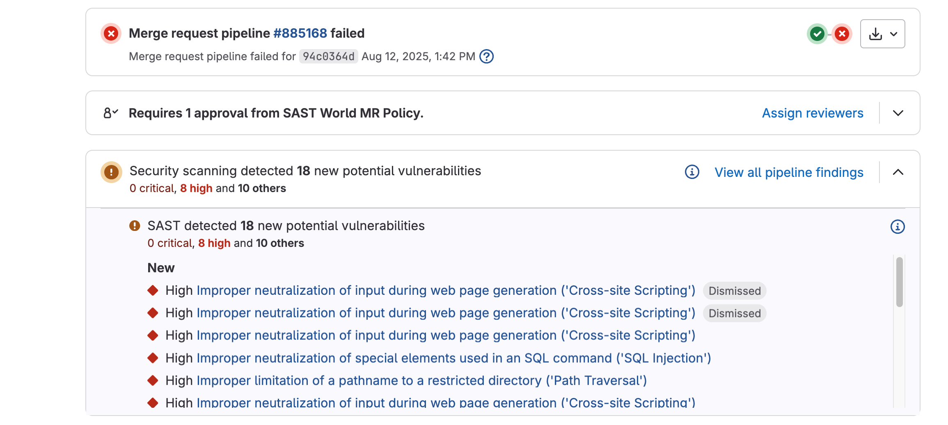
Task: Open the first dismissed Cross-site Scripting finding
Action: 446,291
